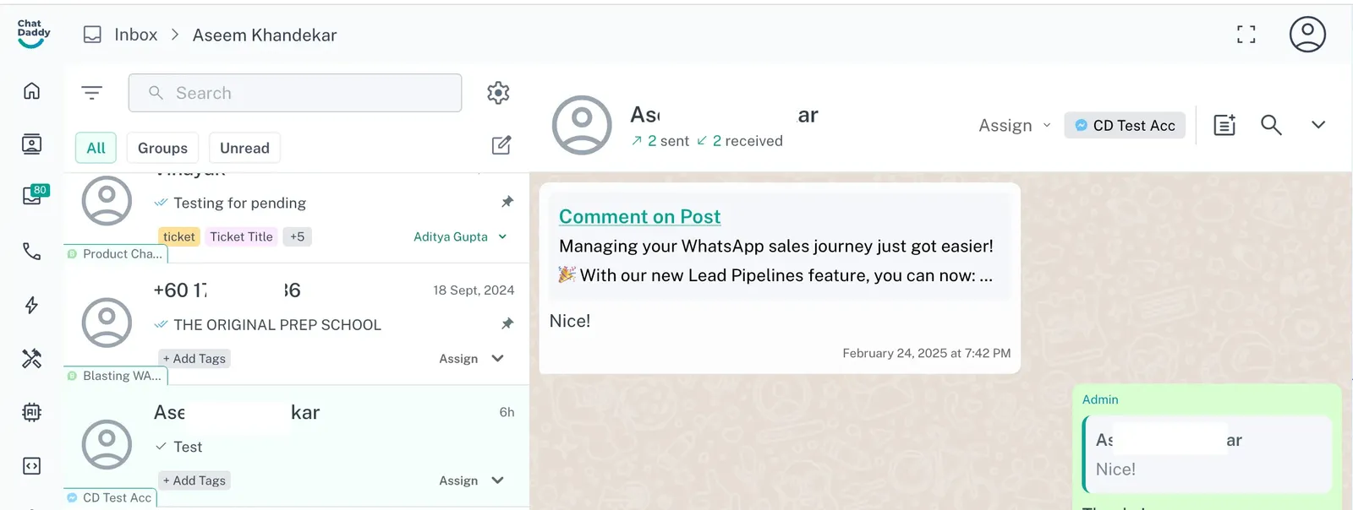Open the lightning bolt automation icon
1353x510 pixels.
click(31, 305)
